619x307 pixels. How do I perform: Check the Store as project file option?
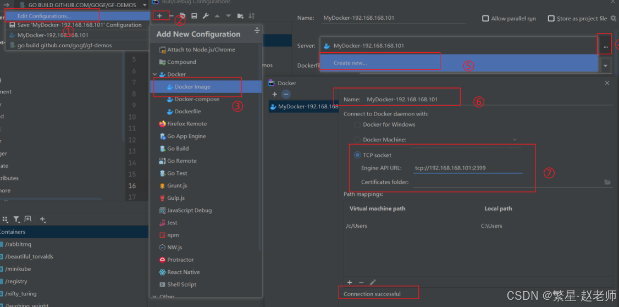551,19
